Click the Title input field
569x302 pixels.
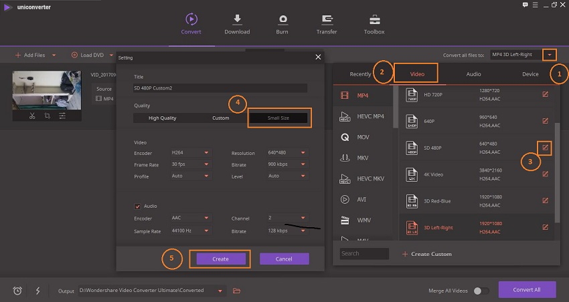(220, 88)
